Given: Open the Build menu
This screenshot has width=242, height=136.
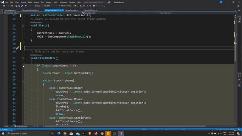Looking at the screenshot, I should [30, 2].
